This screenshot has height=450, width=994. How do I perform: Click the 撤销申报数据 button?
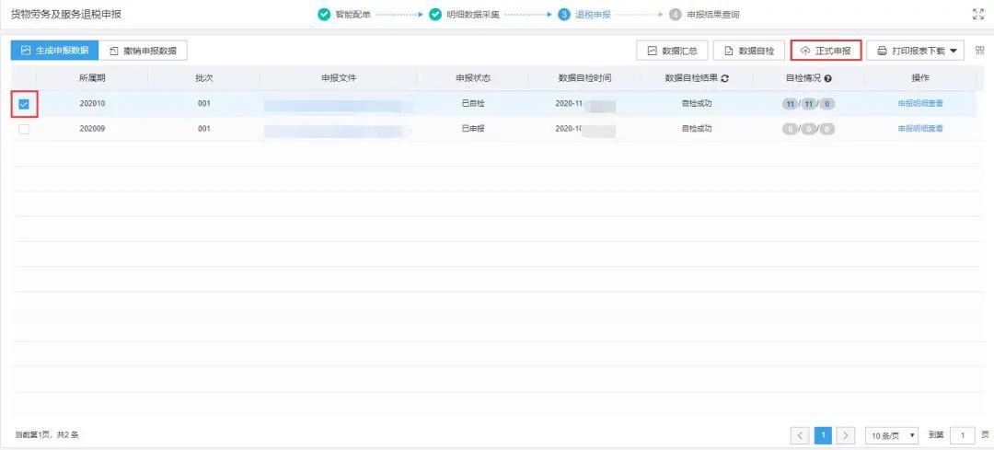[143, 51]
